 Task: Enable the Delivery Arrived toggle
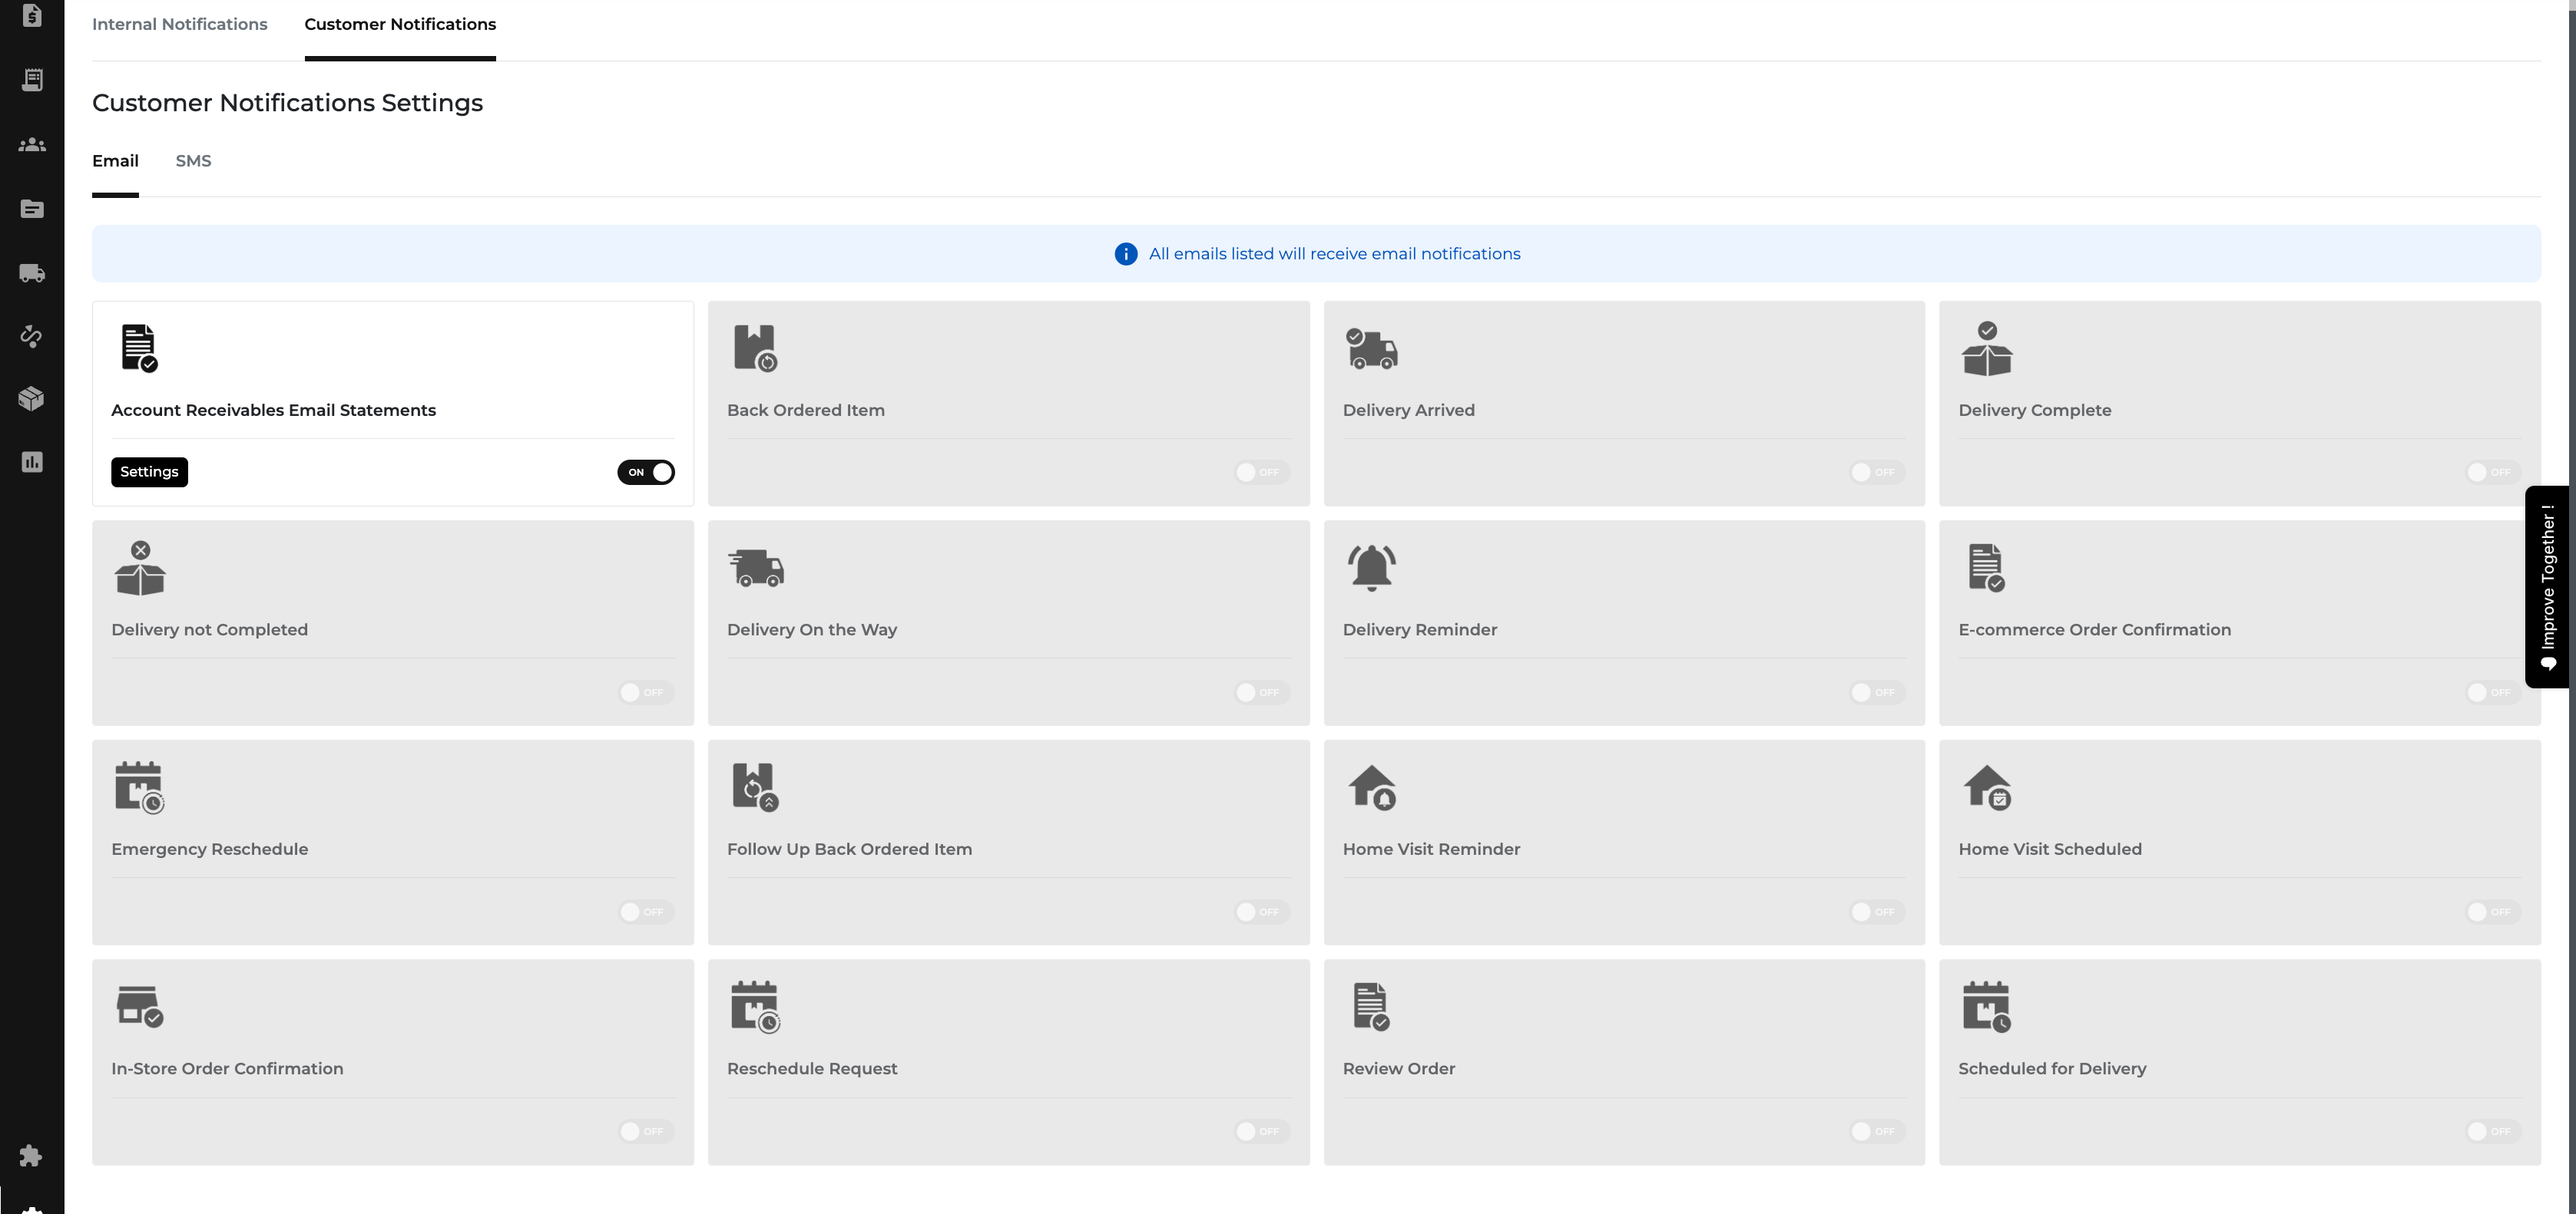(x=1877, y=473)
